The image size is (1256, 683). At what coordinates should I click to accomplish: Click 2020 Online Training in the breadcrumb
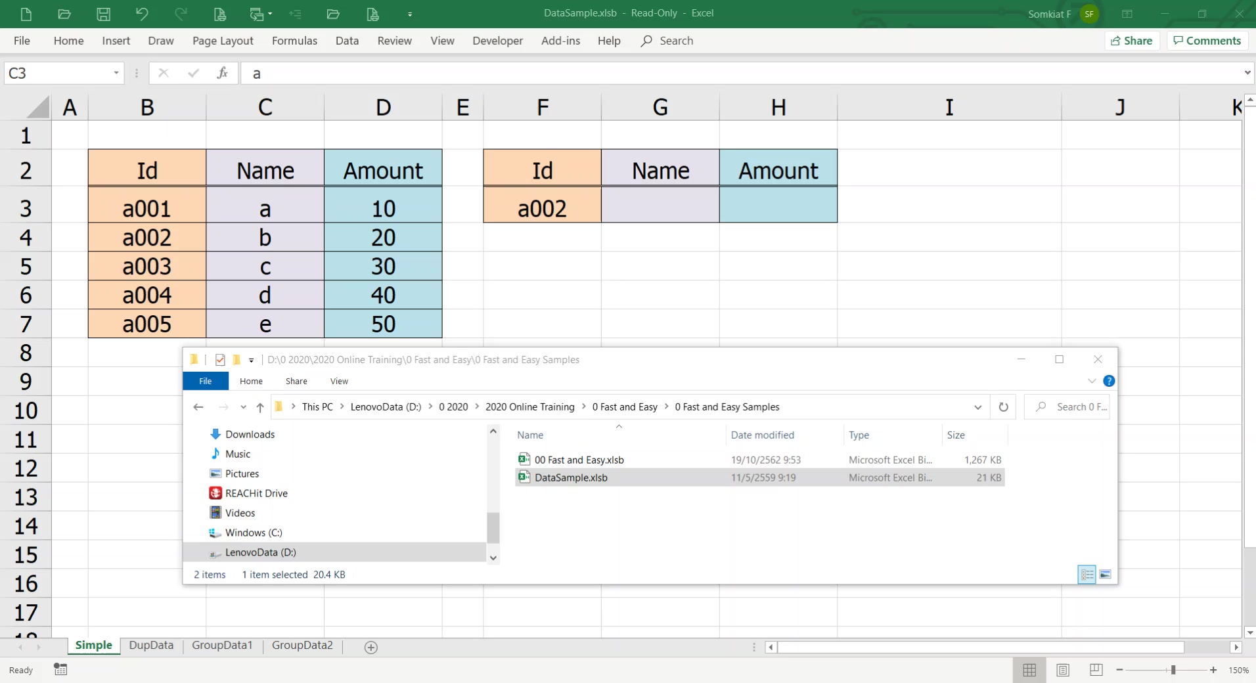(x=529, y=407)
